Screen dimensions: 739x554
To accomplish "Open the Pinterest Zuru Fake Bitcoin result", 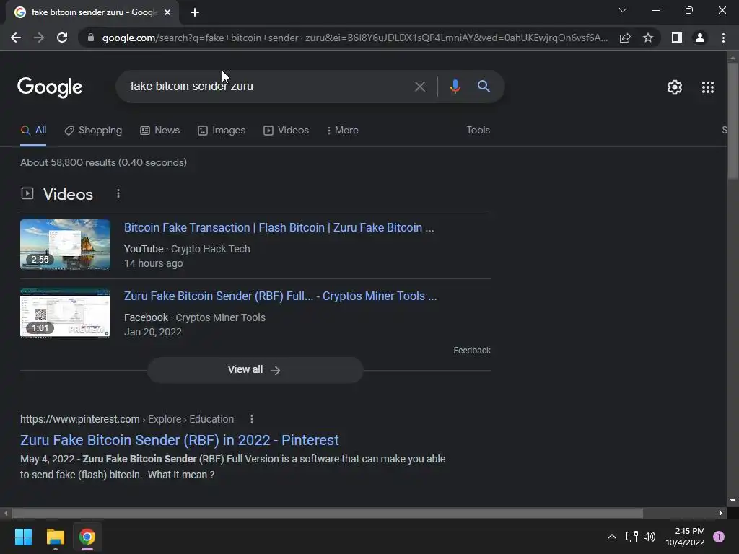I will (x=179, y=440).
